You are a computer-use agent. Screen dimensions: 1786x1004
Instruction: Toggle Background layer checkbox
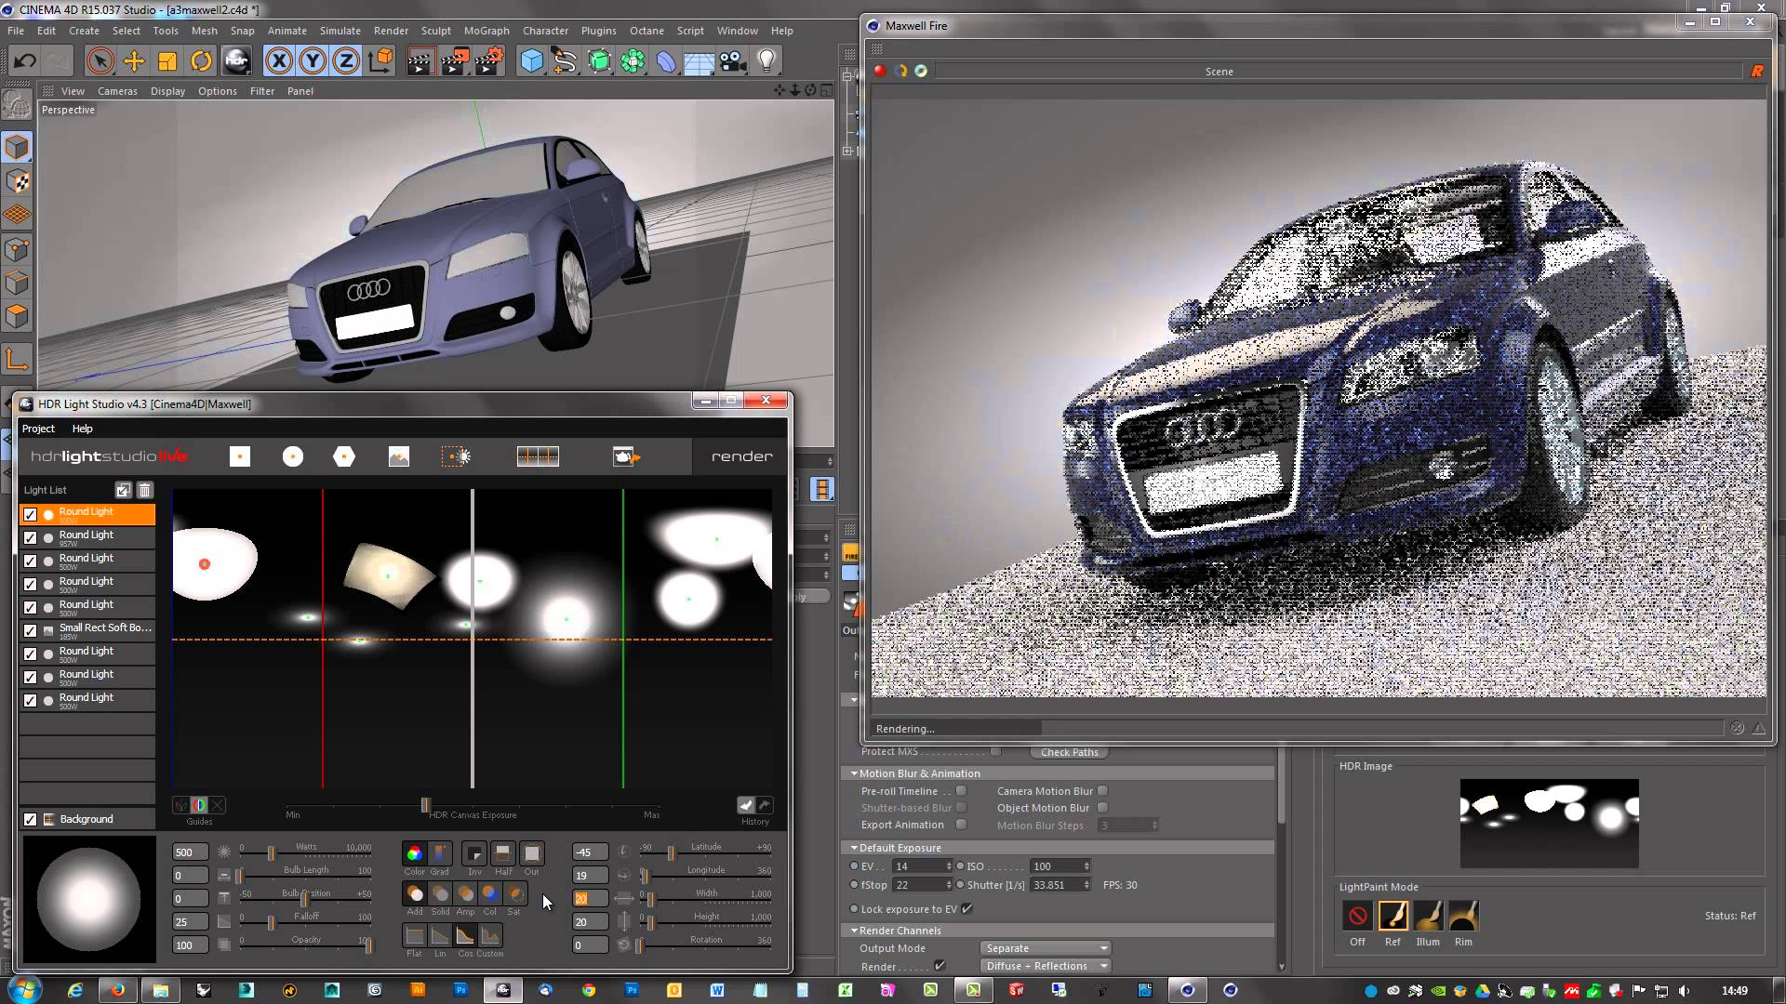point(30,818)
